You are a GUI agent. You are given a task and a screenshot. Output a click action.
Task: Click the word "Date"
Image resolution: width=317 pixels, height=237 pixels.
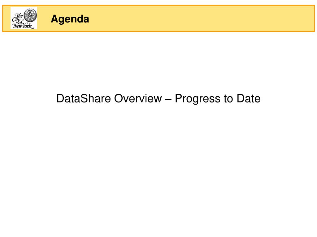click(x=249, y=98)
